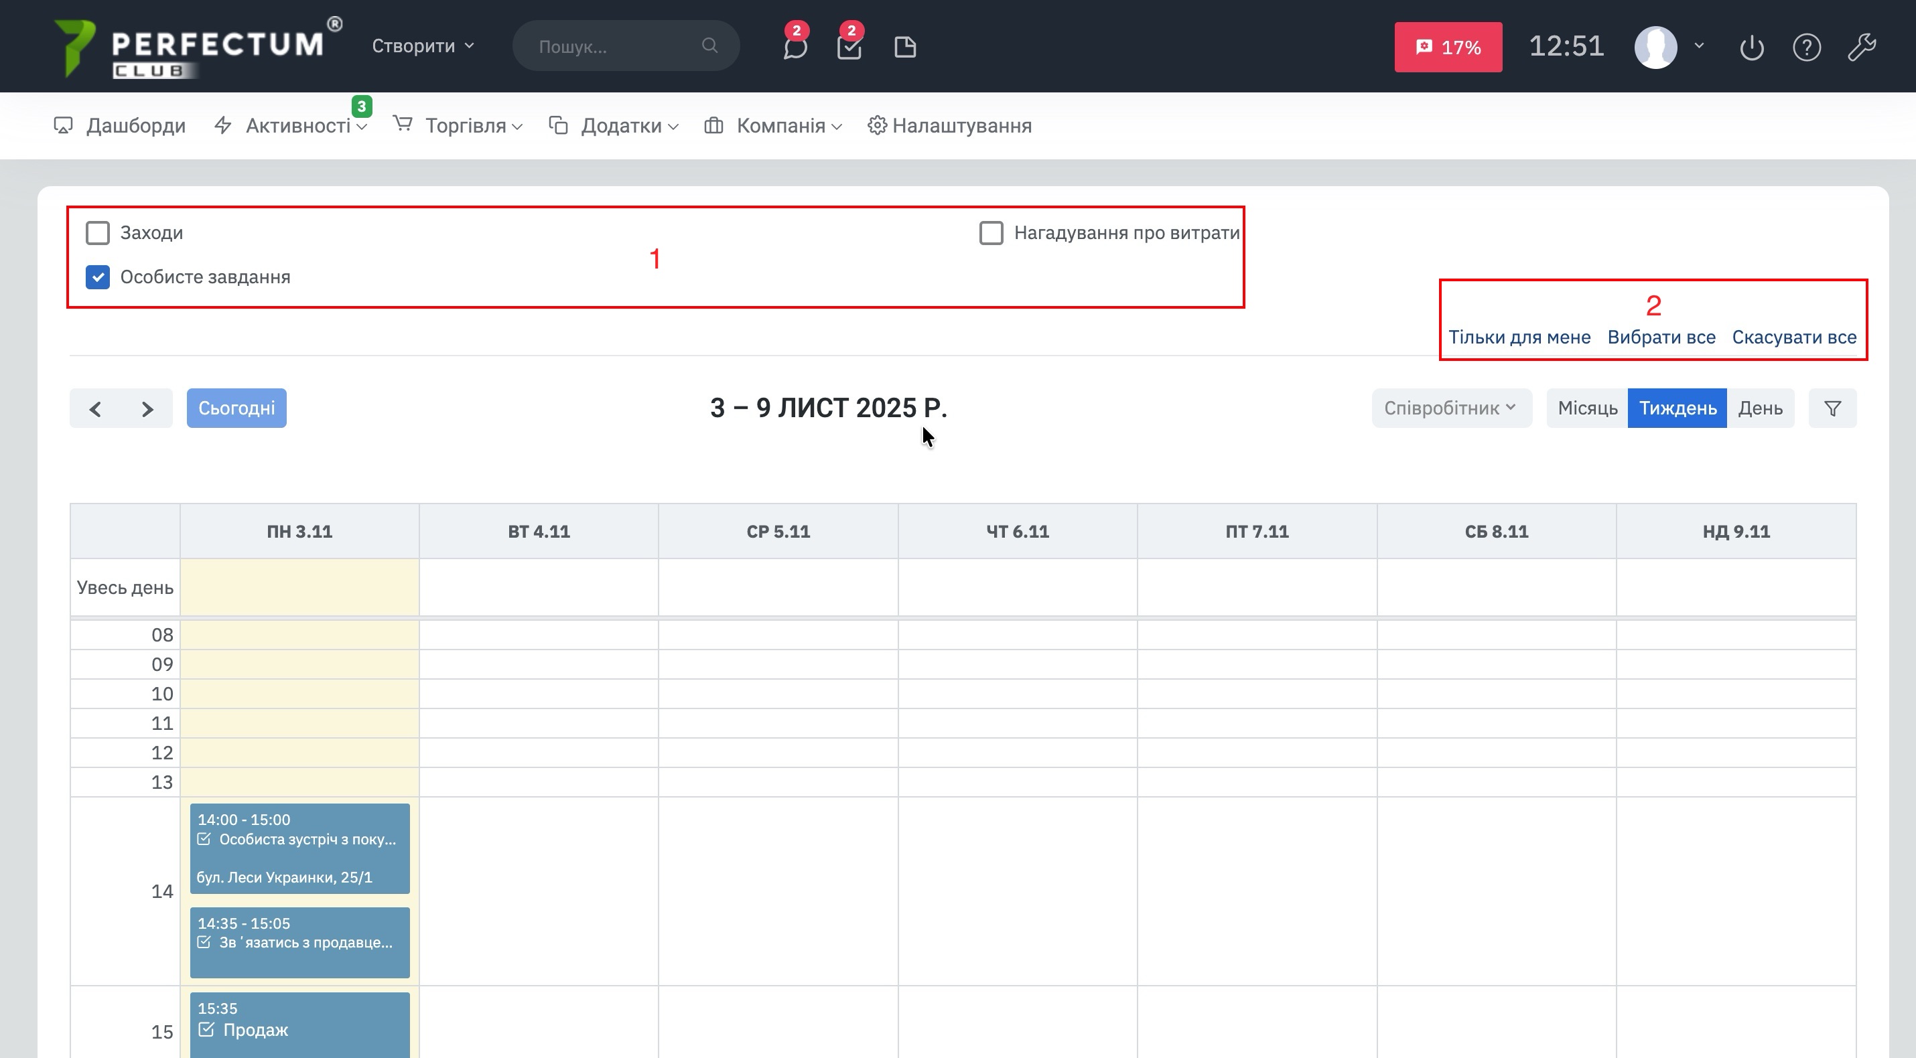The image size is (1916, 1058).
Task: Open the 14:00 - 15:00 meeting event
Action: [299, 848]
